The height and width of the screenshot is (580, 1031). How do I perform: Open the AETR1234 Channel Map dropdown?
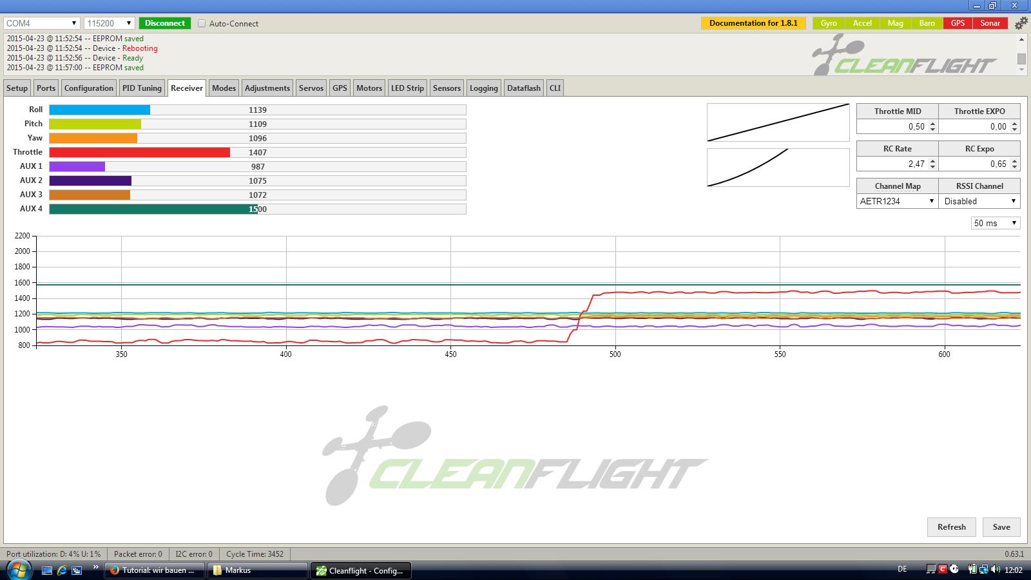click(x=897, y=201)
